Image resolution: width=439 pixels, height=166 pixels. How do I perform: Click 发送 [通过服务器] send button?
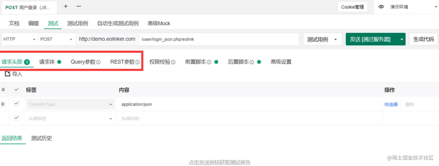point(372,39)
